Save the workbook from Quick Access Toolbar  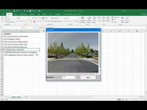point(14,11)
